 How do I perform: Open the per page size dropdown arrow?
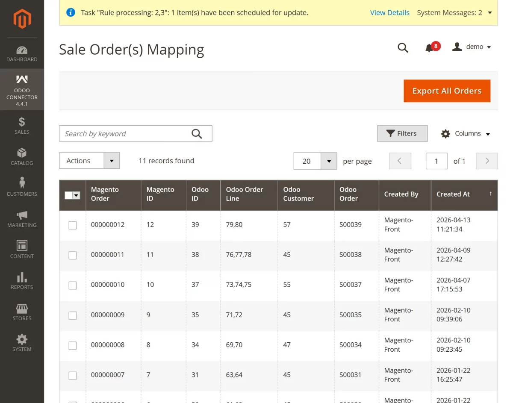pos(329,161)
